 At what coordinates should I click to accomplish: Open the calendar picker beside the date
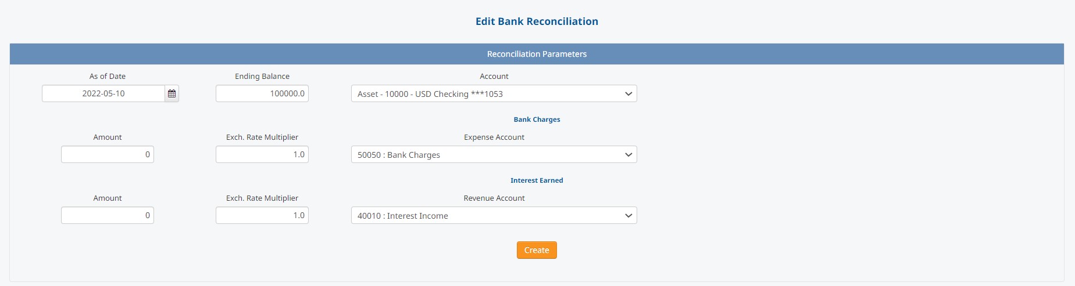pyautogui.click(x=172, y=93)
